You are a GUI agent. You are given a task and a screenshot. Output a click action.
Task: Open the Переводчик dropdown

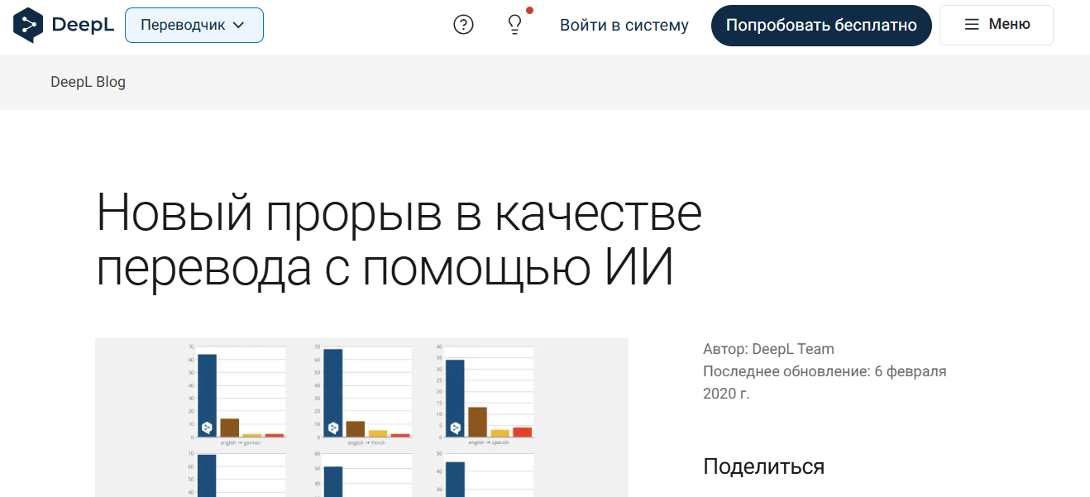point(194,25)
